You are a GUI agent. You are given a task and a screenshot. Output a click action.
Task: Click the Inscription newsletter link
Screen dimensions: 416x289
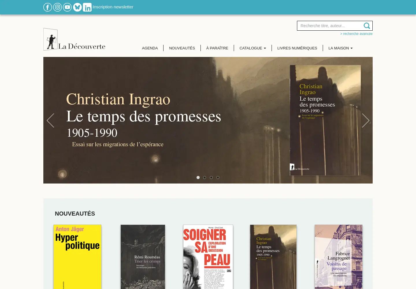(x=113, y=7)
